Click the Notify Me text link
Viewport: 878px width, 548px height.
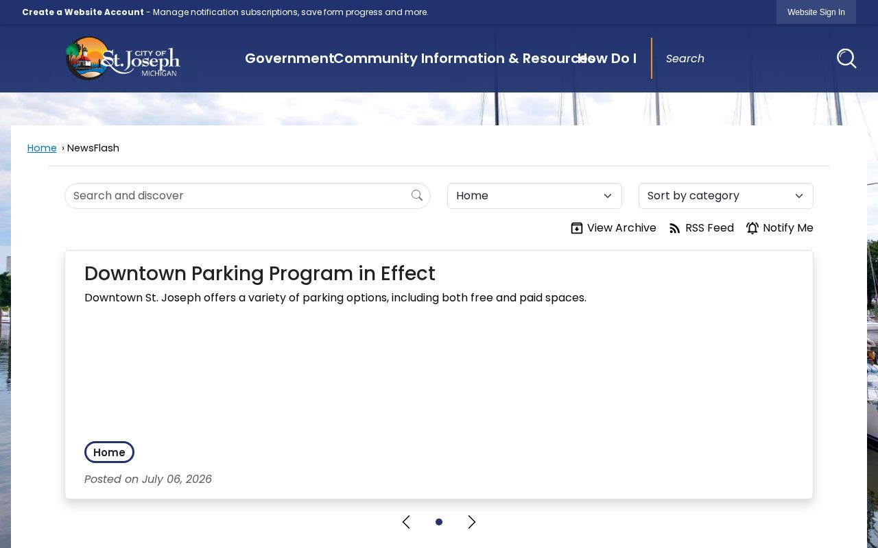788,228
